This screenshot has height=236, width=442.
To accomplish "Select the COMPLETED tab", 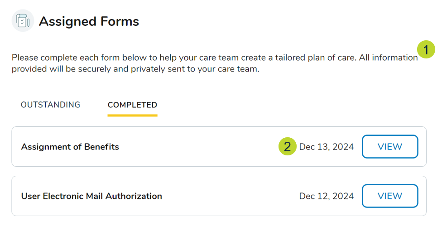I will click(x=132, y=105).
